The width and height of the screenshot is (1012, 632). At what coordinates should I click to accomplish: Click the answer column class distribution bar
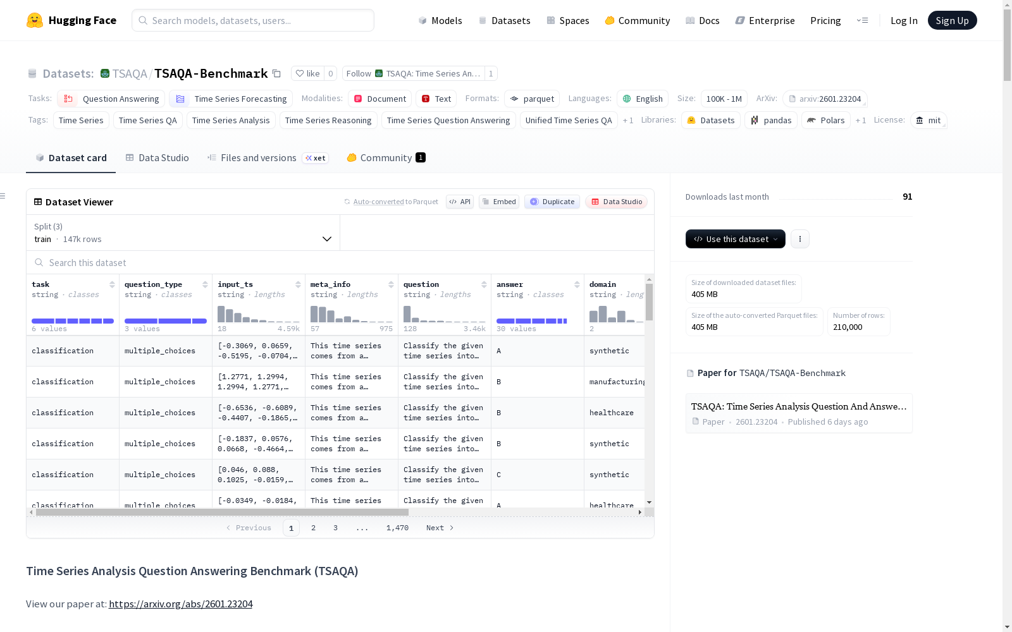532,321
